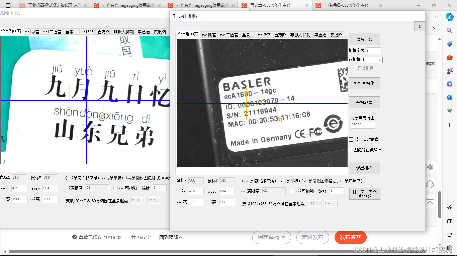
Task: Close the 写文章-CSDN创作中心 browser tab
Action: coord(306,6)
